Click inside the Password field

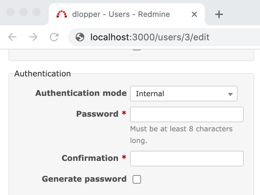click(187, 114)
